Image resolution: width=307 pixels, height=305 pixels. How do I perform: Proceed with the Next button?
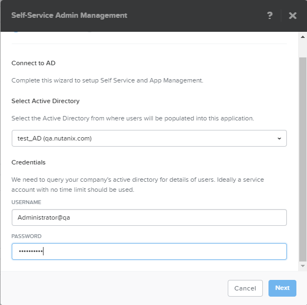(282, 288)
